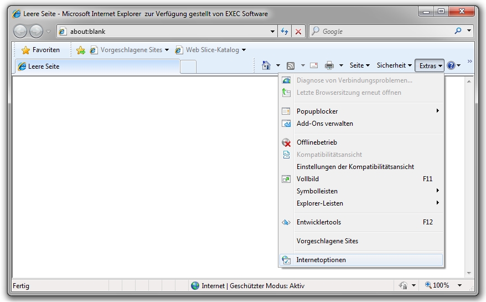Image resolution: width=486 pixels, height=302 pixels.
Task: Click the Home page icon
Action: pos(266,65)
